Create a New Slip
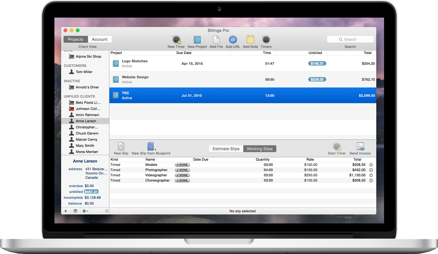This screenshot has height=254, width=438. pos(121,146)
